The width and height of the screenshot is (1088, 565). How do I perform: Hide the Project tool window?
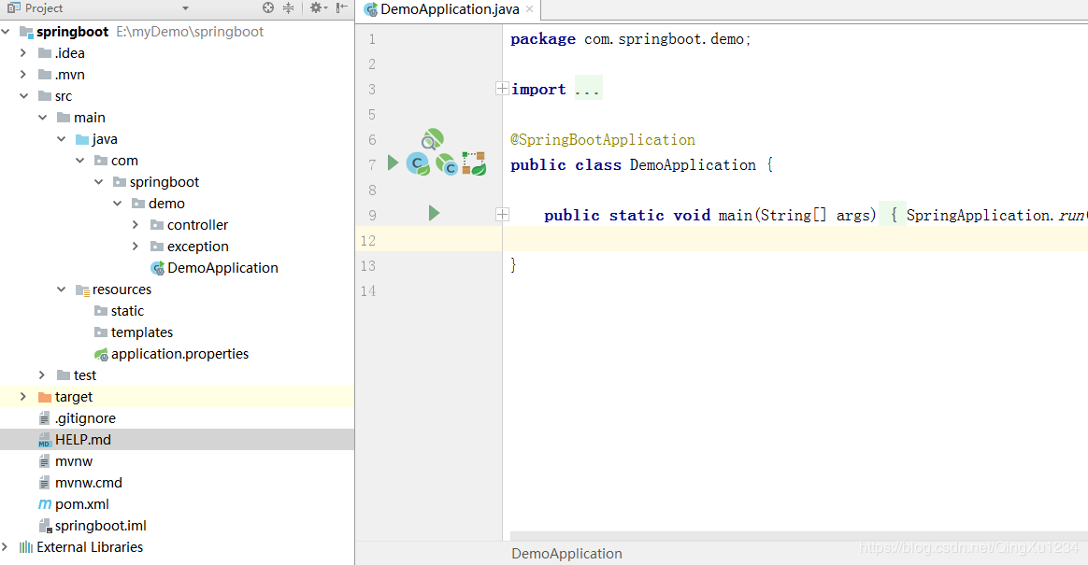tap(341, 7)
